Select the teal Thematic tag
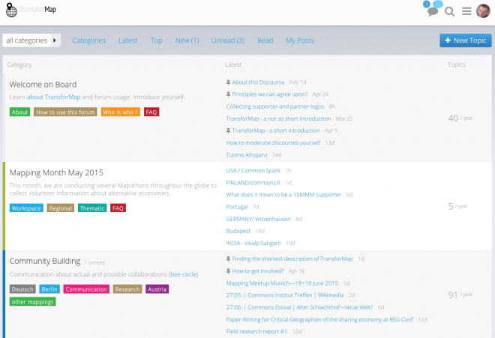Screen dimensions: 495x338 (x=92, y=208)
